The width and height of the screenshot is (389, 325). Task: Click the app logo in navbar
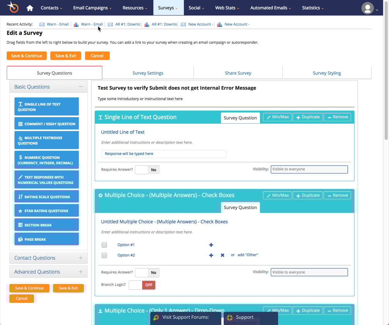tap(13, 7)
